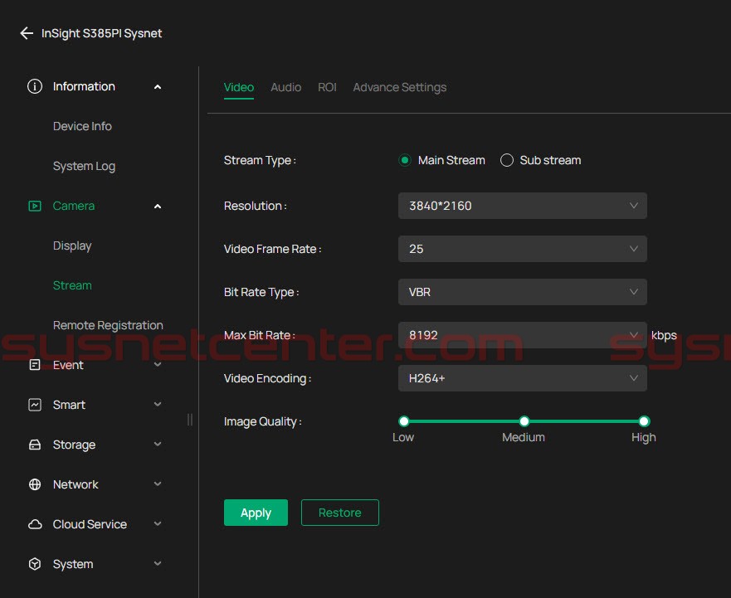Switch to the Audio tab
This screenshot has width=731, height=598.
tap(285, 87)
